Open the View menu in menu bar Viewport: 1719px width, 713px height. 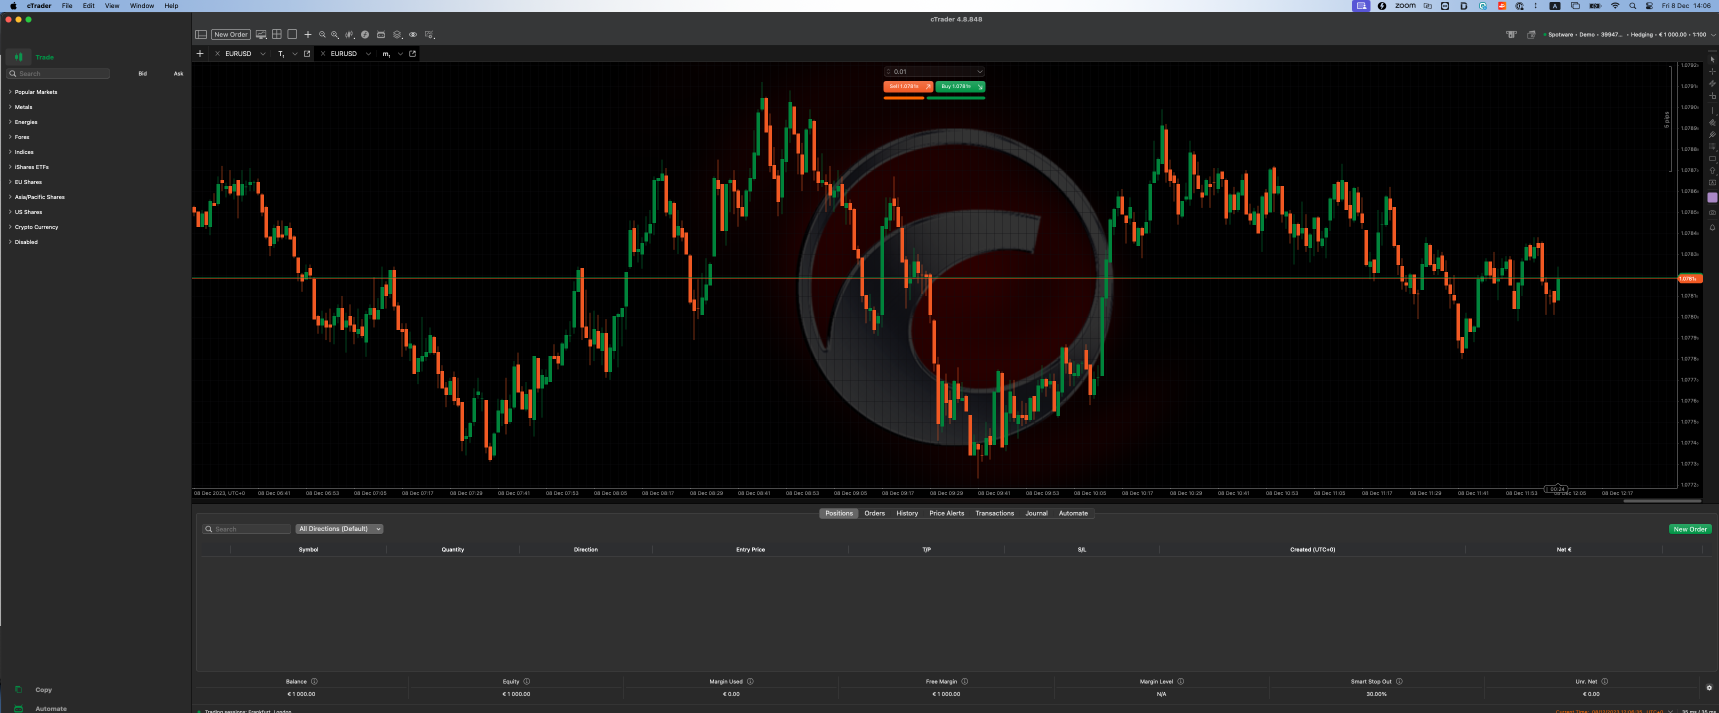click(x=112, y=6)
